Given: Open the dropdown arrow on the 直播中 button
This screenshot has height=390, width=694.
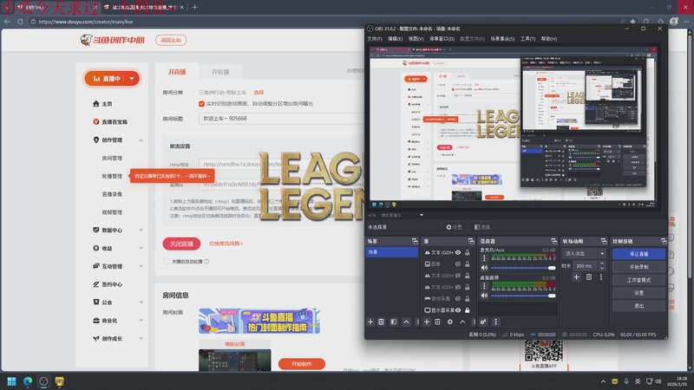Looking at the screenshot, I should click(132, 78).
